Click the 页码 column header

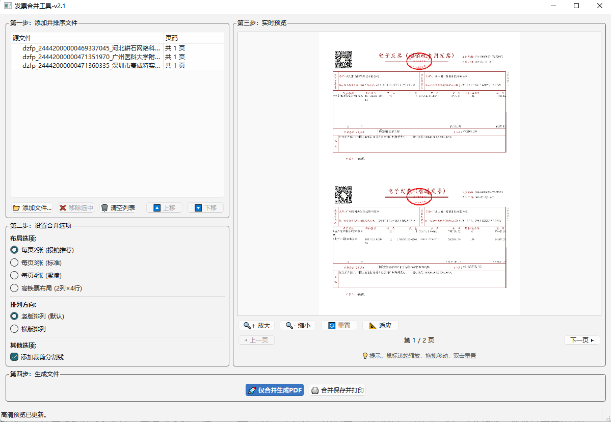[x=193, y=38]
